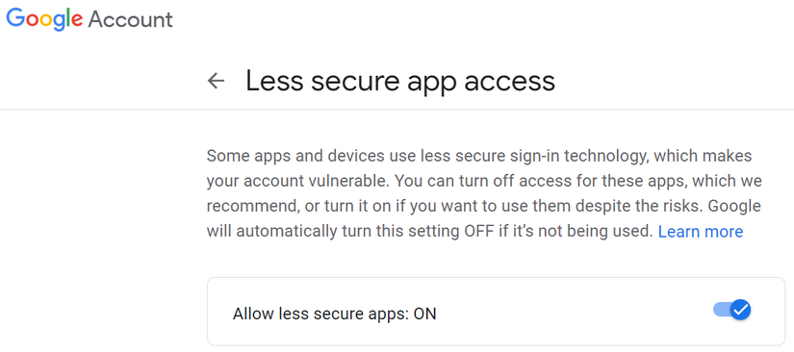Click the Less secure app access heading
Image resolution: width=794 pixels, height=352 pixels.
400,81
